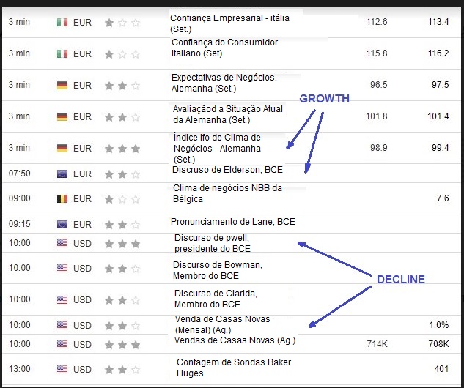
Task: Open event Vendas de Casas Novas (Ag.)
Action: coord(235,340)
